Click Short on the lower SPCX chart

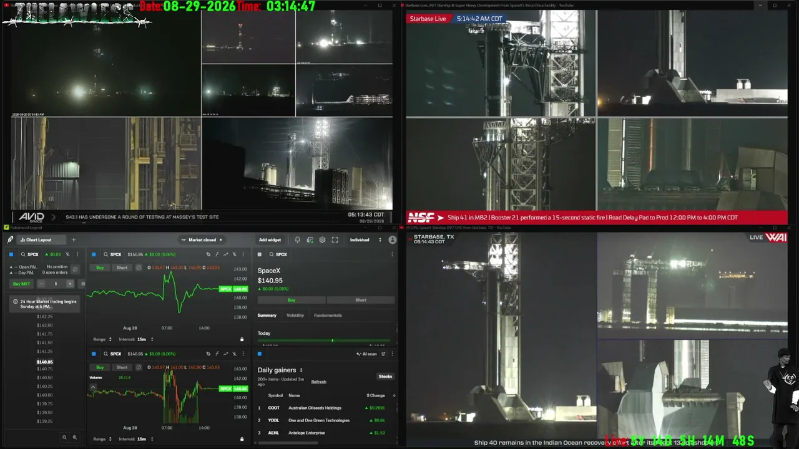122,367
